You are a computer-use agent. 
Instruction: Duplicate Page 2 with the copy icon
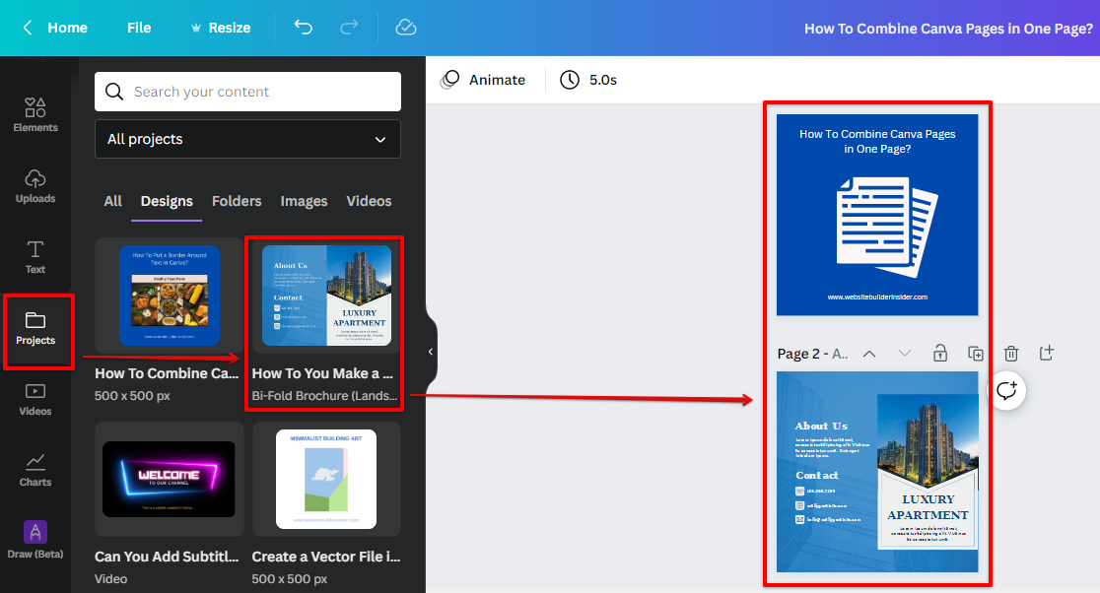tap(976, 354)
